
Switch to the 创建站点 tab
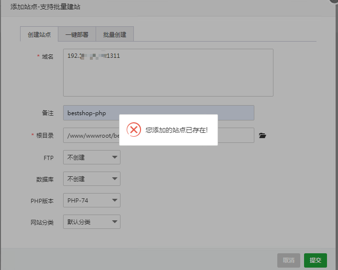39,34
